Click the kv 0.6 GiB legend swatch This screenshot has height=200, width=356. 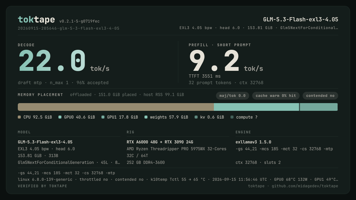pyautogui.click(x=196, y=117)
